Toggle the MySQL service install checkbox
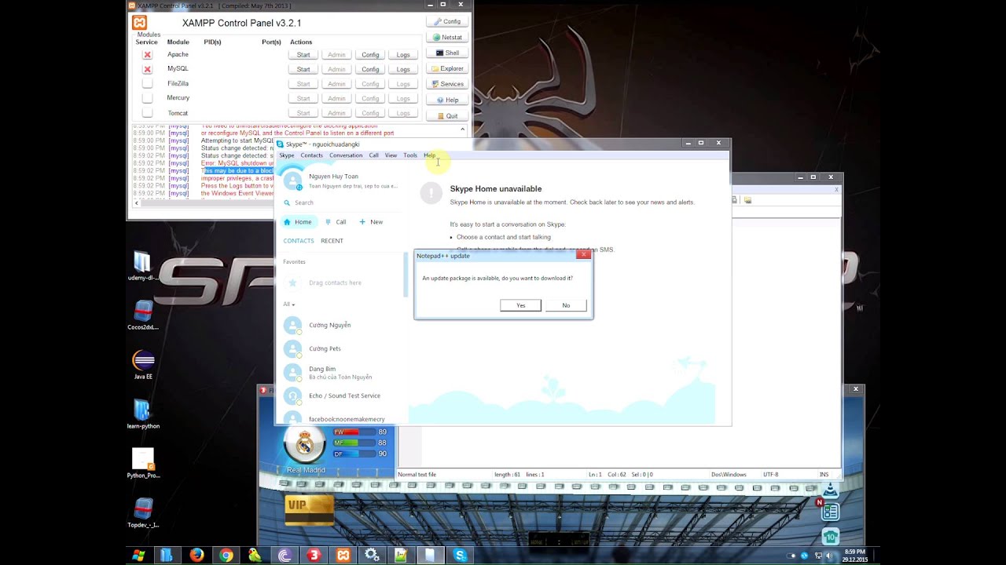Screen dimensions: 1006x565 pyautogui.click(x=147, y=69)
